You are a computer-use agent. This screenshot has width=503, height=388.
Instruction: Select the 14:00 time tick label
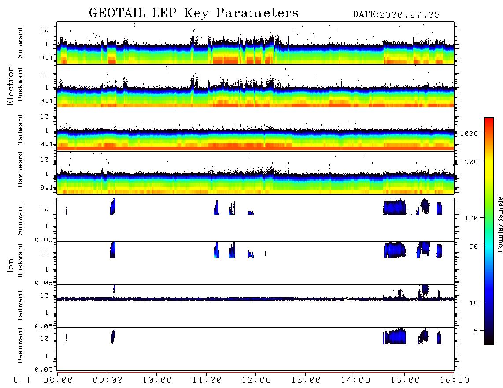pos(355,380)
